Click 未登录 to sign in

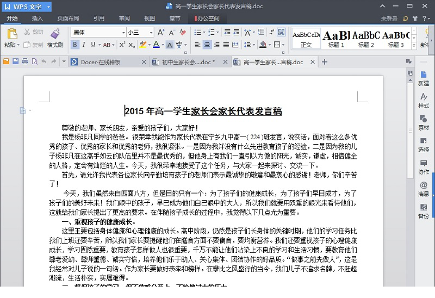(389, 18)
